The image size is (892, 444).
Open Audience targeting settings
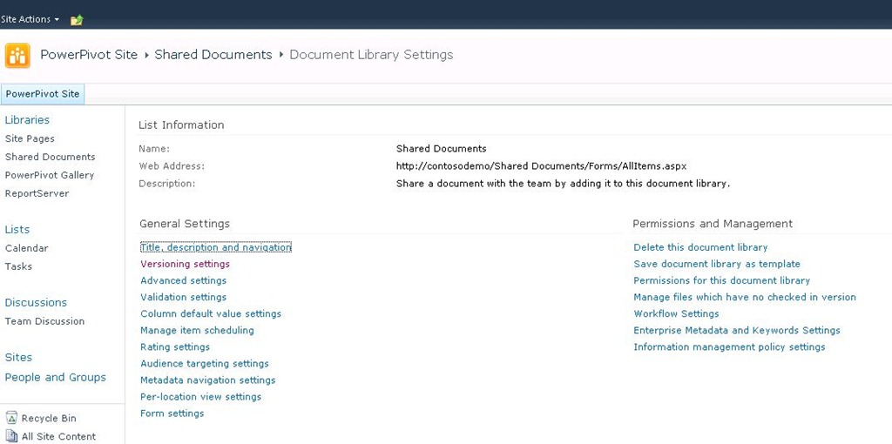tap(204, 363)
